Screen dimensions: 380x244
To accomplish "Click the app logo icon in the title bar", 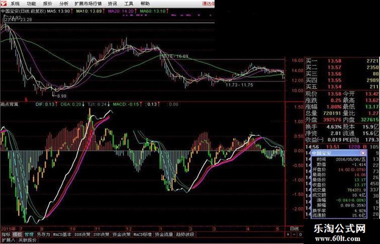I will pyautogui.click(x=3, y=3).
